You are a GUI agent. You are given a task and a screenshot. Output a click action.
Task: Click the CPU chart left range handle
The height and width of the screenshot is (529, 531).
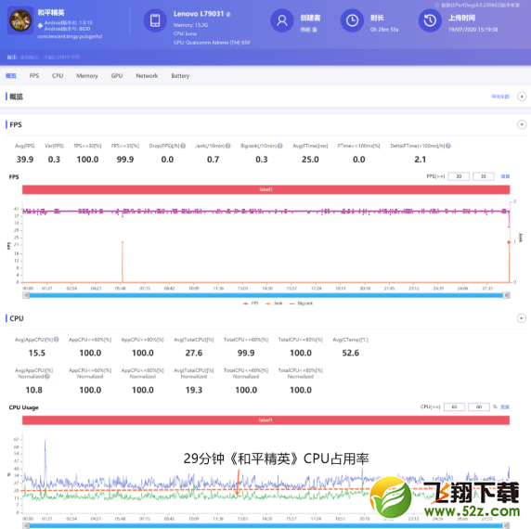[x=26, y=525]
